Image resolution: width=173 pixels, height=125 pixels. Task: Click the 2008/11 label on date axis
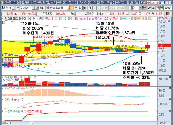pos(6,123)
